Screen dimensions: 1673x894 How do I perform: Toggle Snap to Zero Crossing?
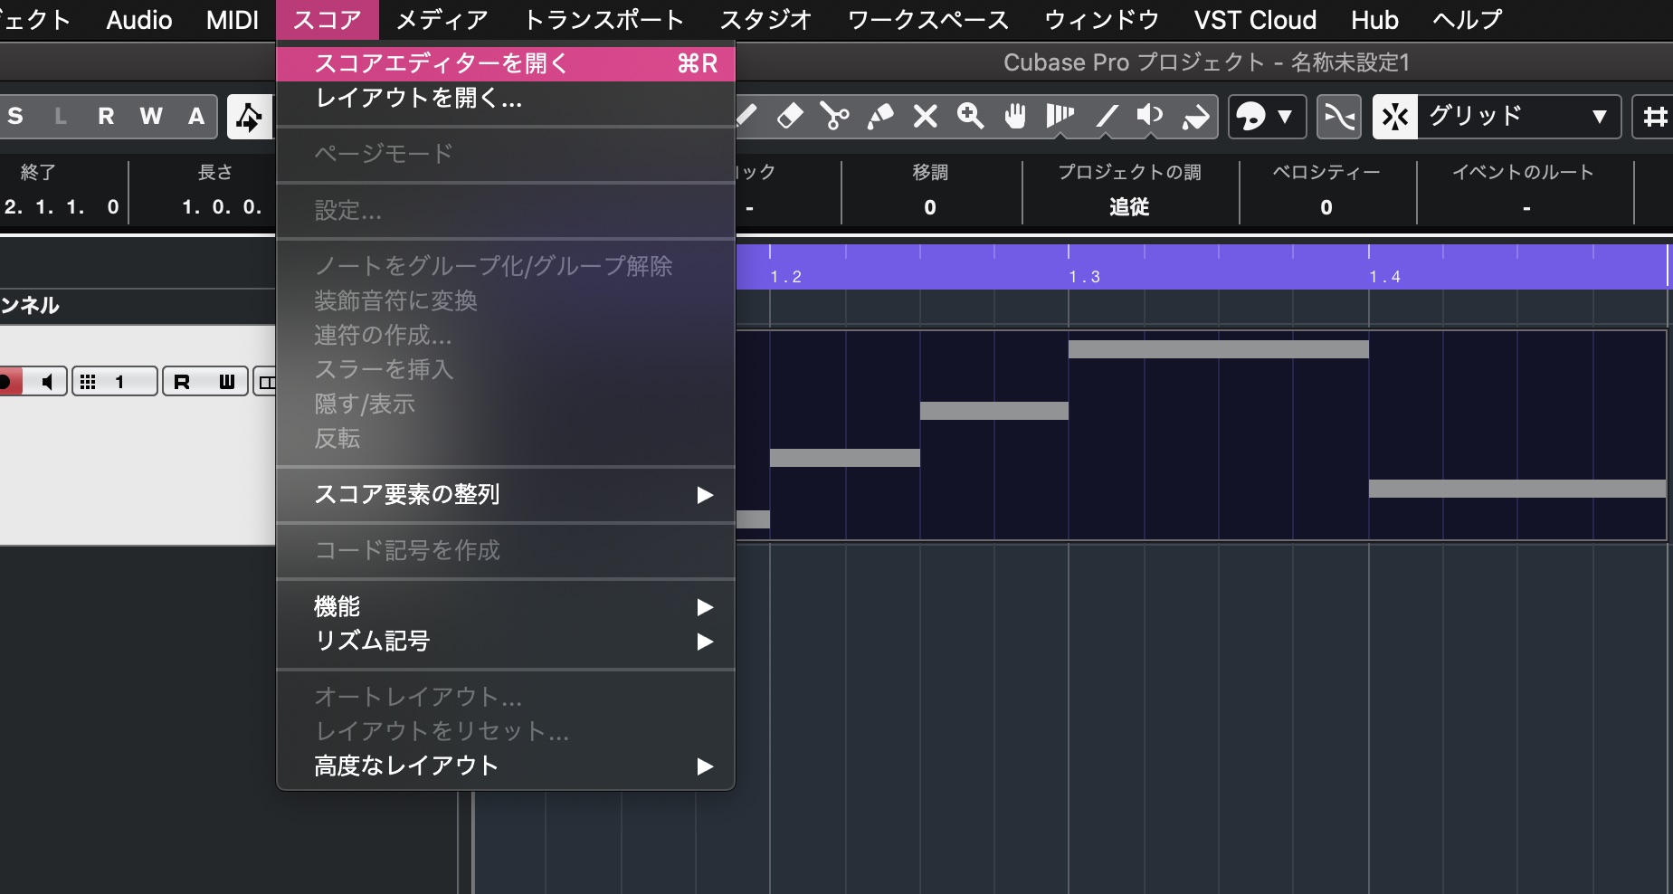[x=1339, y=117]
